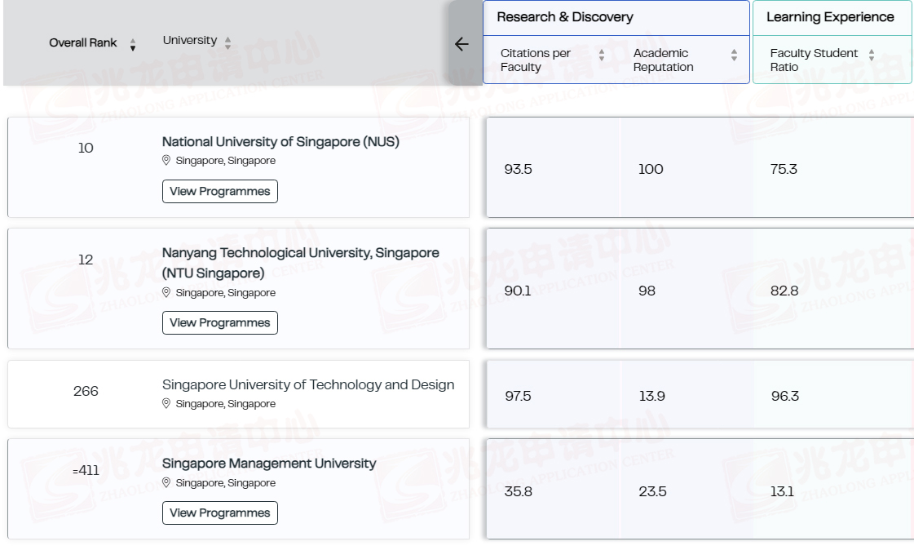Screen dimensions: 914x546
Task: Click Singapore, Singapore under Singapore Management University
Action: tap(226, 483)
